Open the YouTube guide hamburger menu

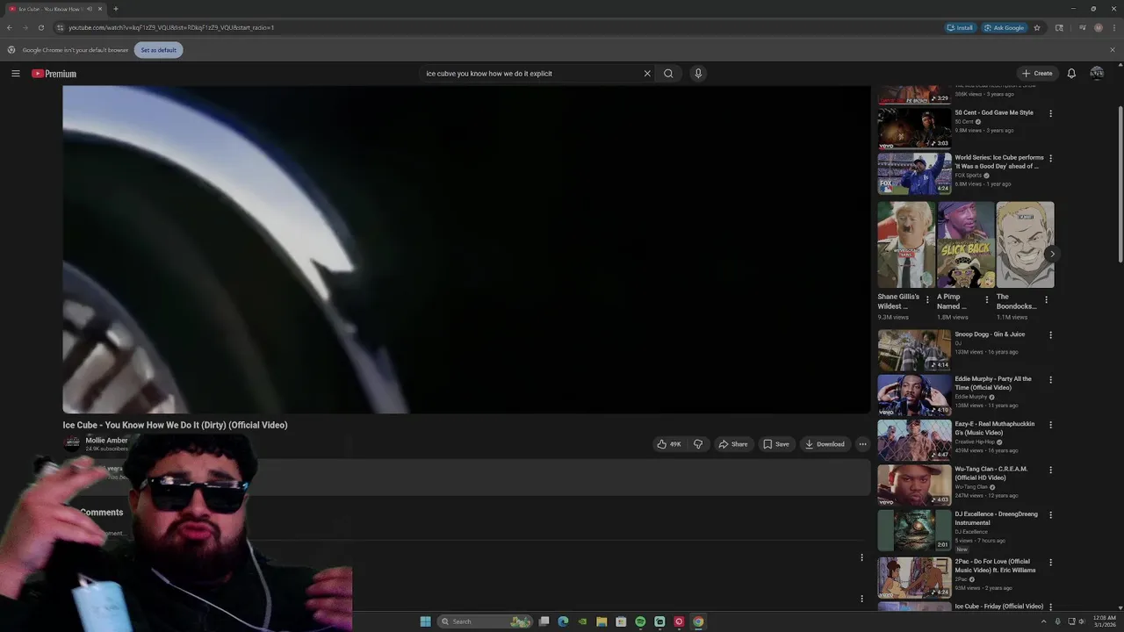(x=15, y=74)
